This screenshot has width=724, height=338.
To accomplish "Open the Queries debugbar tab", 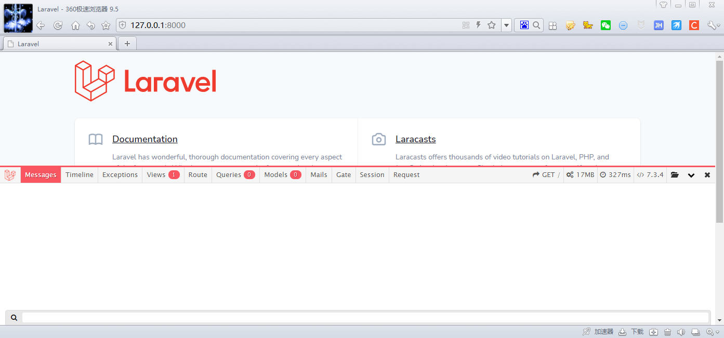I will 235,175.
